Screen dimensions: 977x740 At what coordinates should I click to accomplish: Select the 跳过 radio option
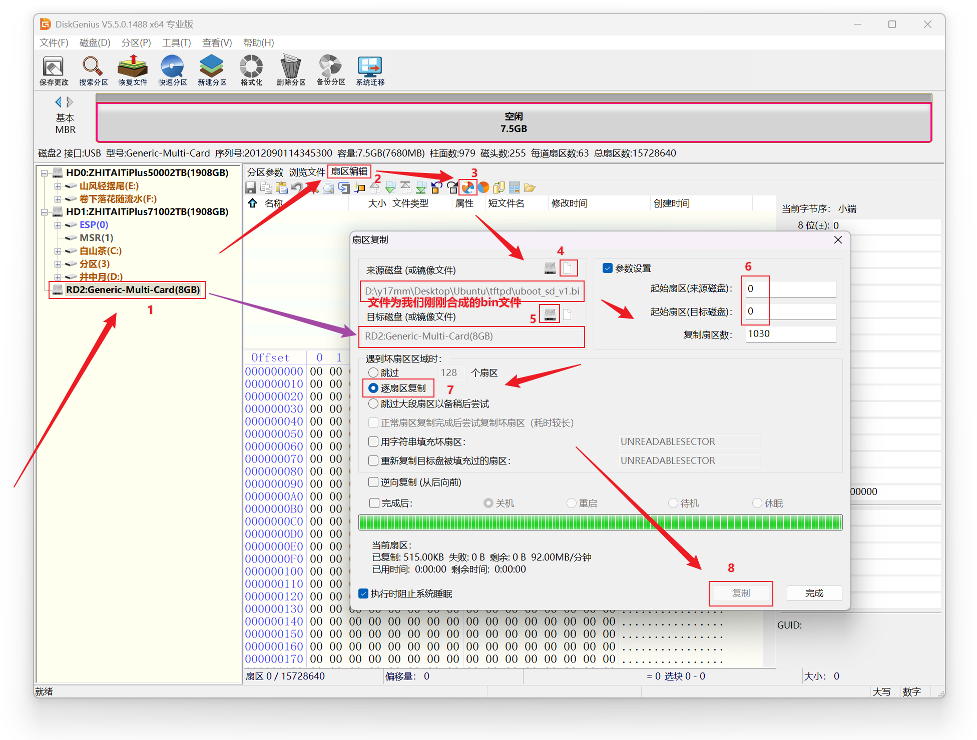click(x=373, y=372)
